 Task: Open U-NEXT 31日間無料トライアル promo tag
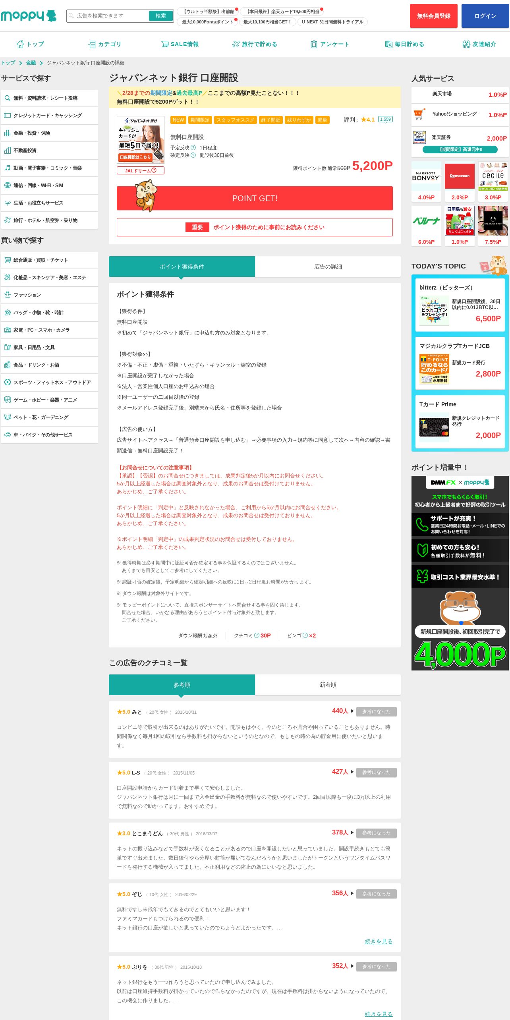point(332,22)
